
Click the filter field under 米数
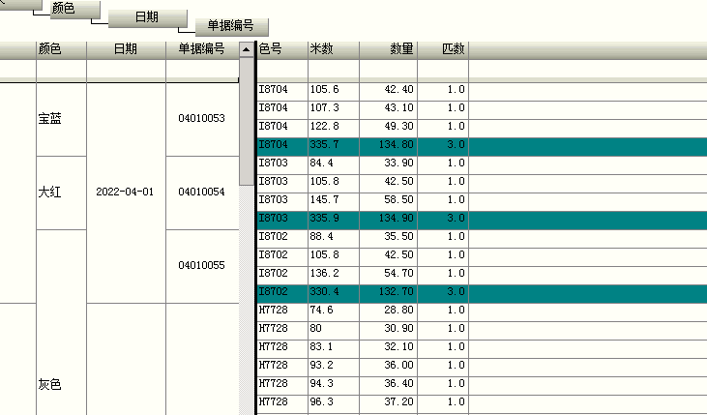(x=334, y=69)
